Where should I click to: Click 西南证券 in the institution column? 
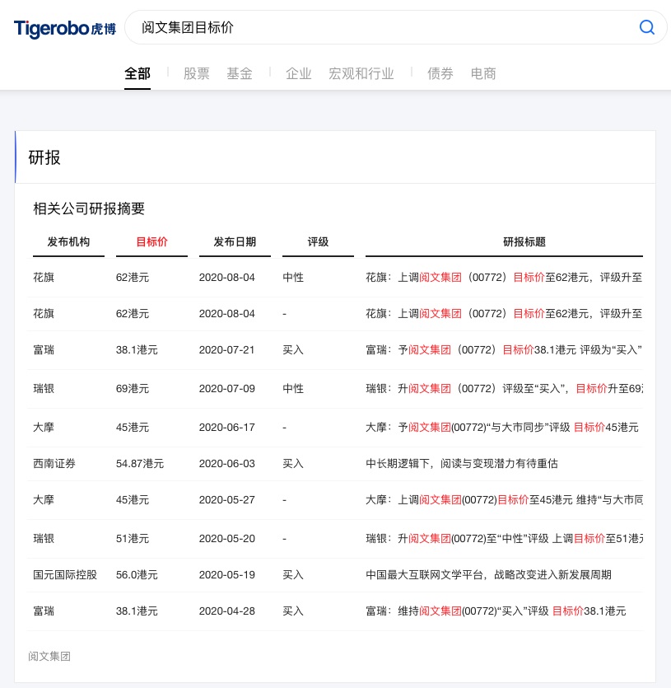point(54,463)
